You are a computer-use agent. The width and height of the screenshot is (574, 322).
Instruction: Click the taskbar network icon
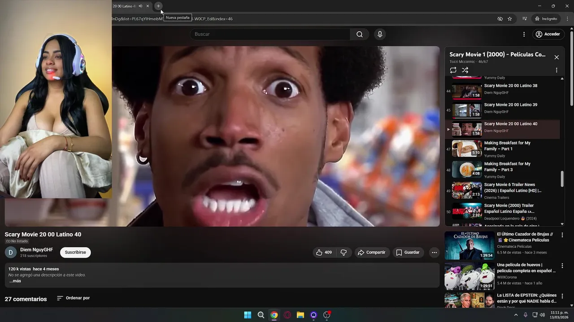(x=535, y=315)
